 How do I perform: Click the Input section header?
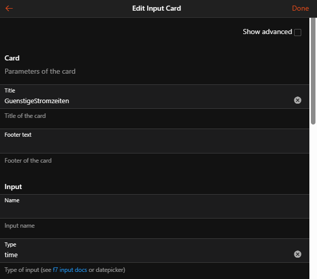[x=13, y=187]
